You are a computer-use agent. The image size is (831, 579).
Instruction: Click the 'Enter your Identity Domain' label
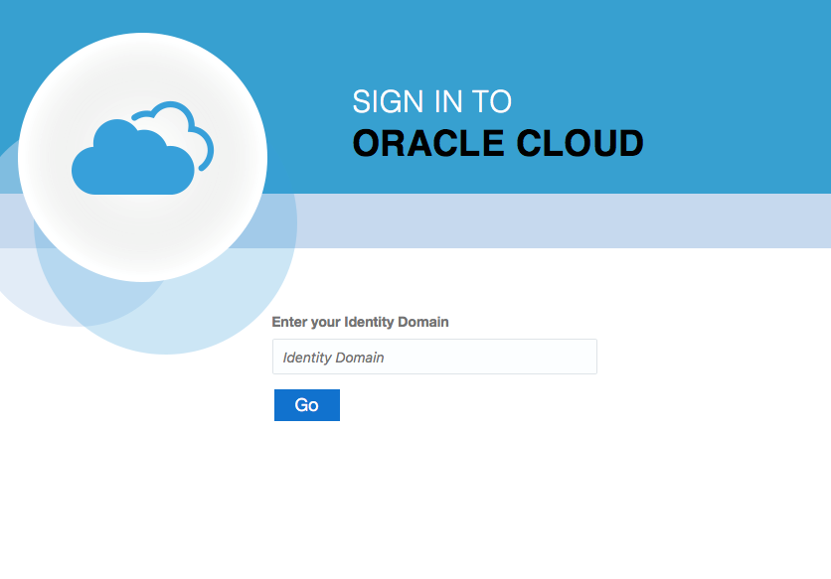[x=361, y=322]
